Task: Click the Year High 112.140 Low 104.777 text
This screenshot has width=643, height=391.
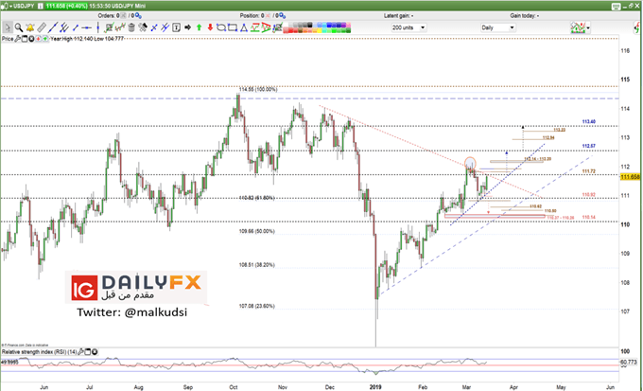Action: pos(87,39)
